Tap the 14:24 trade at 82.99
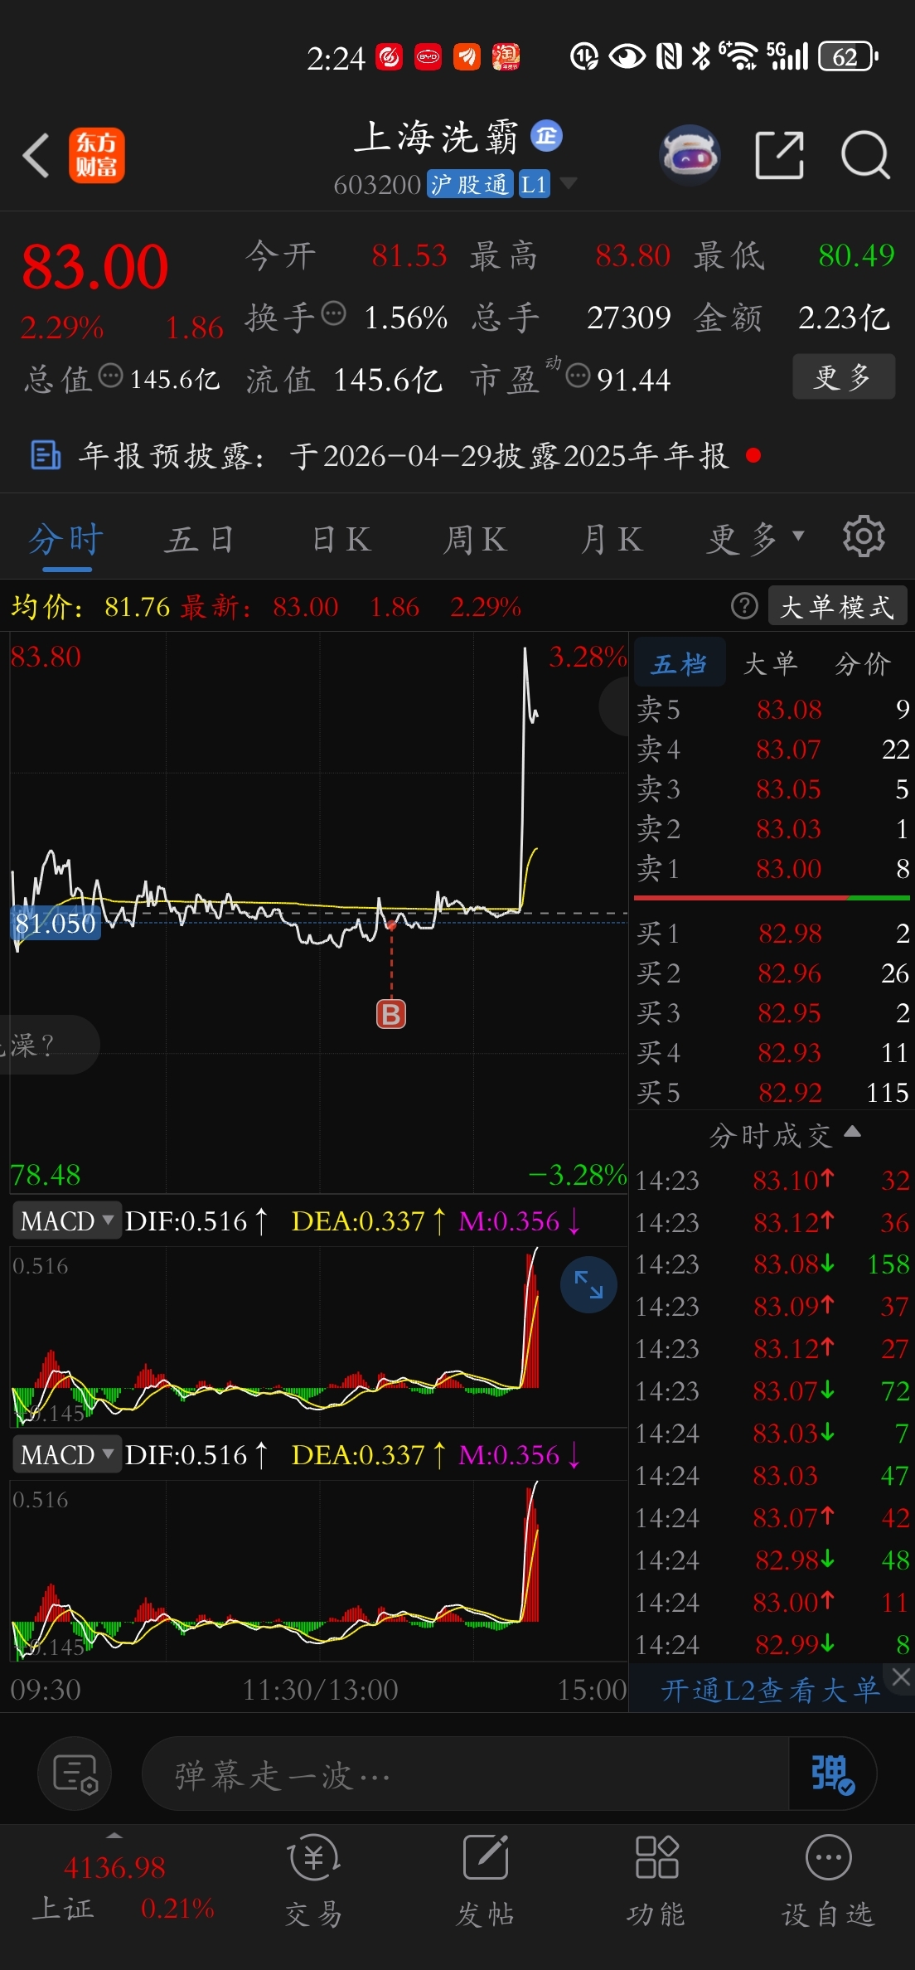Viewport: 915px width, 1970px height. pyautogui.click(x=772, y=1643)
